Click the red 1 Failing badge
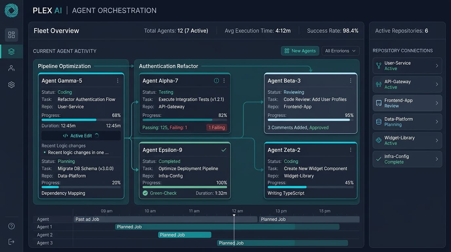The image size is (451, 252). click(x=217, y=128)
